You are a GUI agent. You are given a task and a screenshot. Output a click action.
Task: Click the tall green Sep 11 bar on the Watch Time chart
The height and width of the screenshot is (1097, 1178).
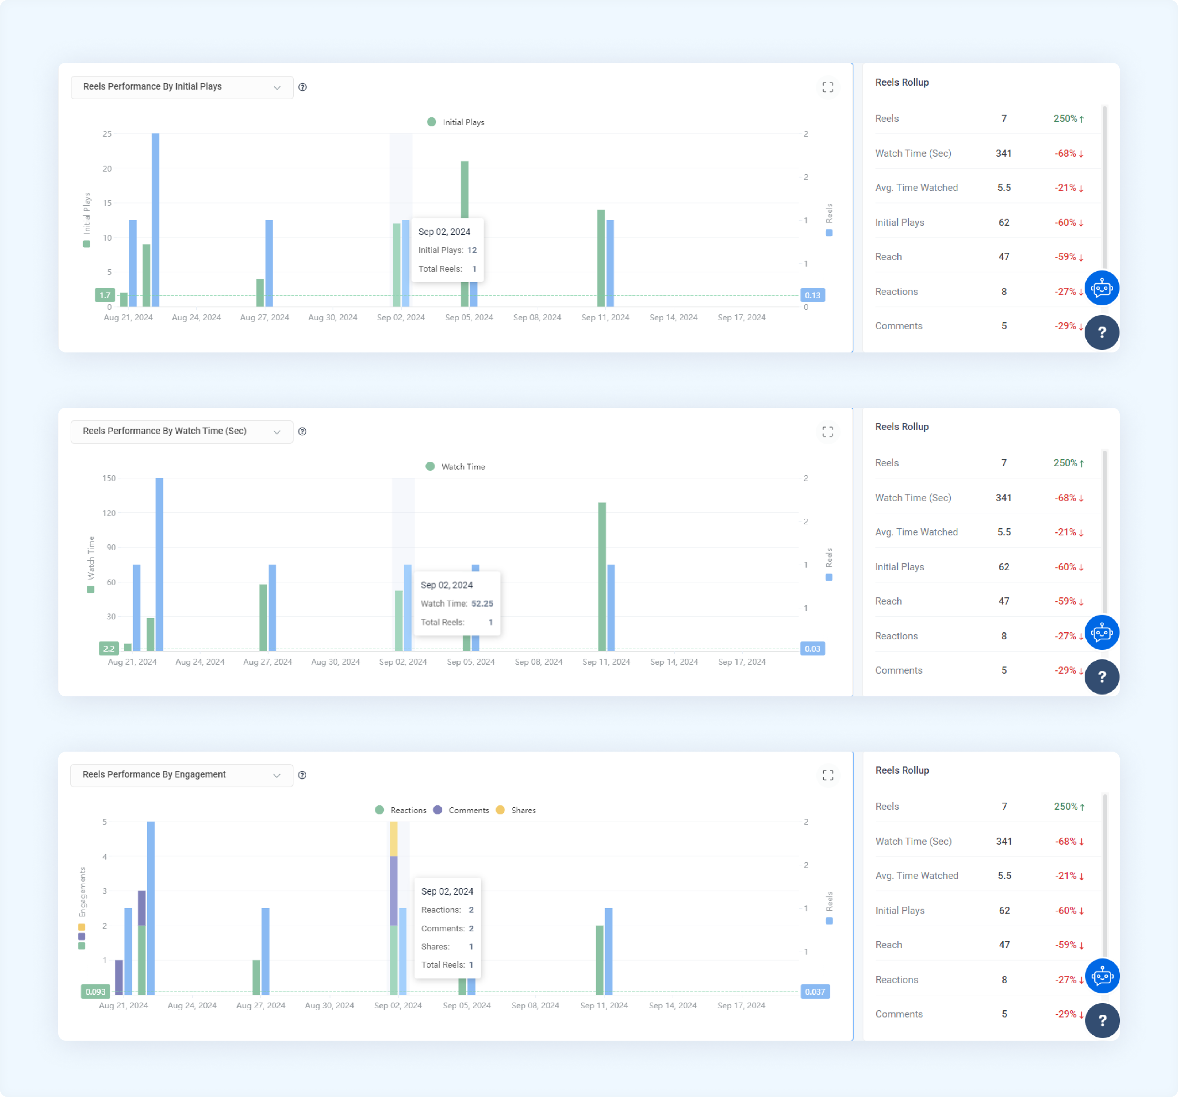pyautogui.click(x=602, y=577)
